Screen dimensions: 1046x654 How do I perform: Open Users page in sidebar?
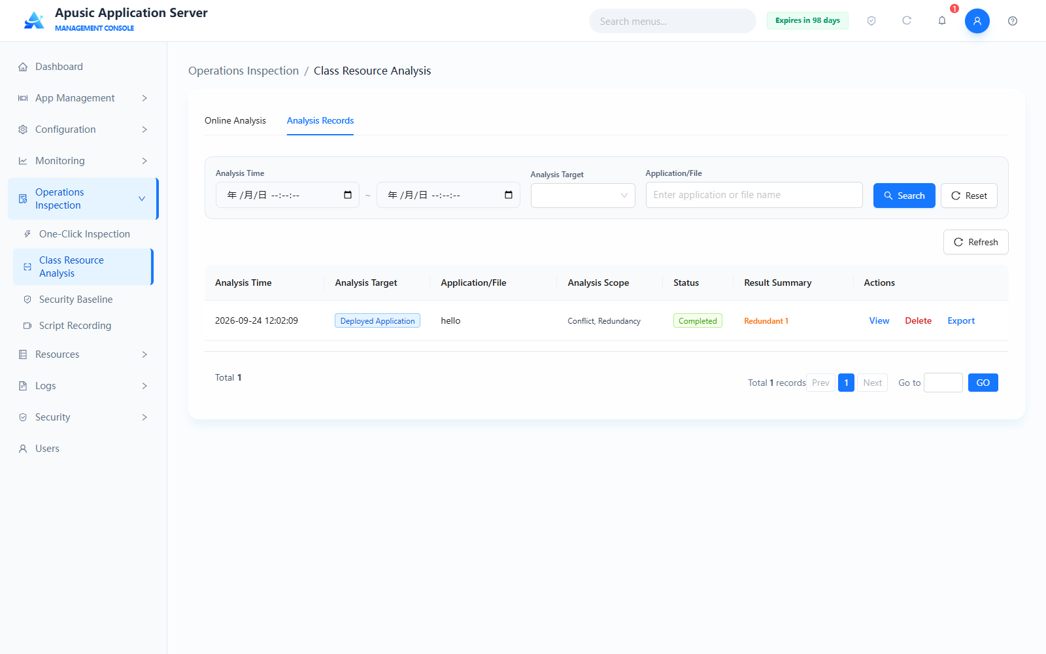84,449
